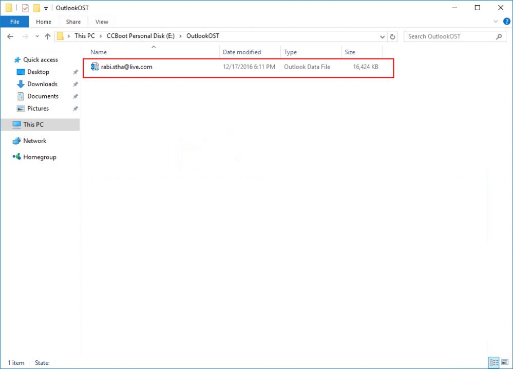The height and width of the screenshot is (369, 513).
Task: Open Homegroup in the navigation pane
Action: (x=40, y=157)
